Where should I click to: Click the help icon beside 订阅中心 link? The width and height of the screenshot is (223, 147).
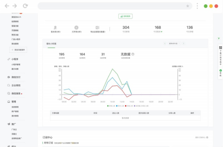(208, 137)
